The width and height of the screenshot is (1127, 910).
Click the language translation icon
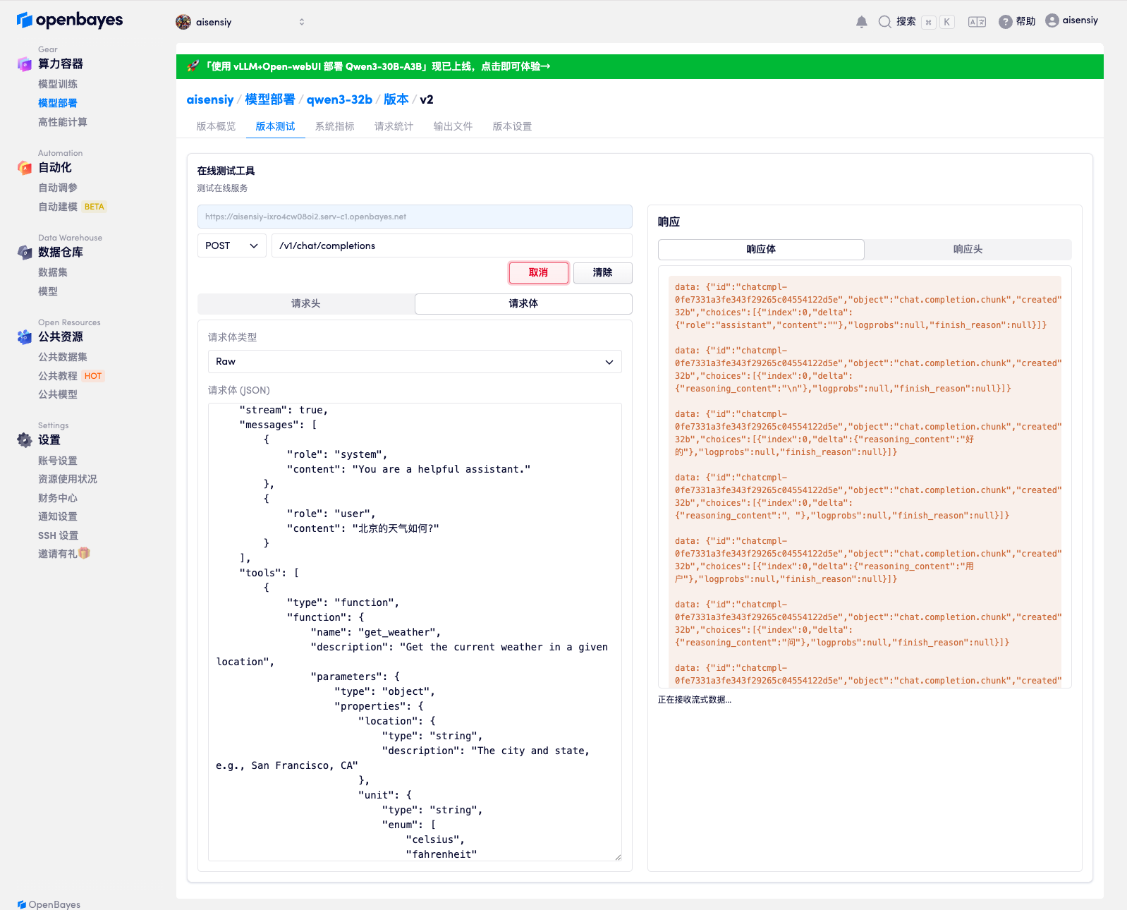tap(977, 22)
